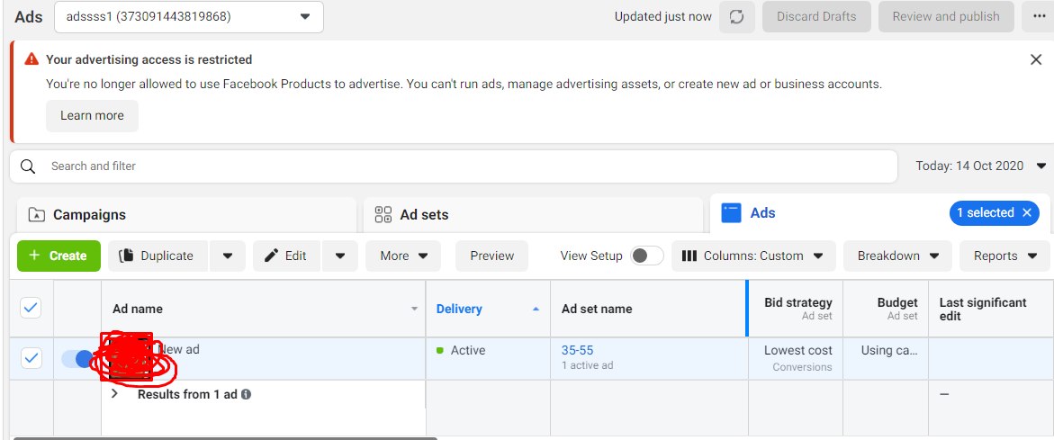Click the horizontal scrollbar at the bottom
The height and width of the screenshot is (440, 1054).
coord(225,438)
